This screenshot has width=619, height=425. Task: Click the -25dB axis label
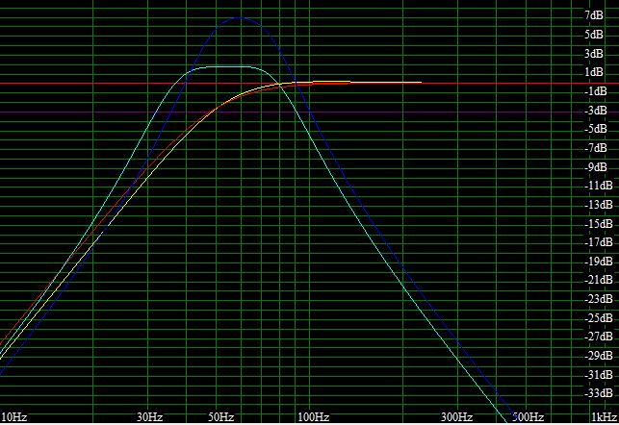pos(599,317)
